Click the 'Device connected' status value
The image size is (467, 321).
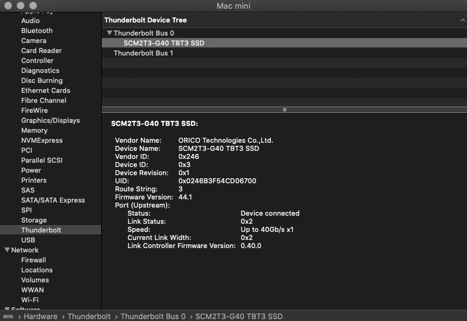270,213
